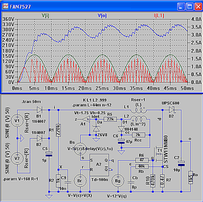203x202 pixels.
Task: Click the V(i) trace label
Action: (45, 16)
